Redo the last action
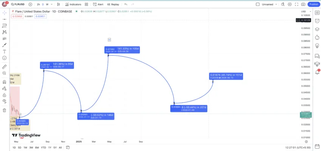321x151 pixels. pyautogui.click(x=133, y=4)
